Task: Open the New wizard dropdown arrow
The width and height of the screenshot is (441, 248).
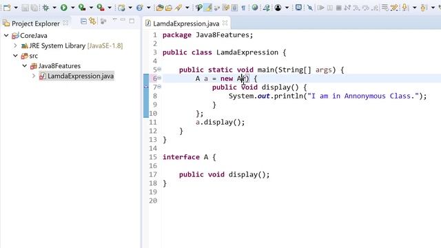Action: [16, 8]
